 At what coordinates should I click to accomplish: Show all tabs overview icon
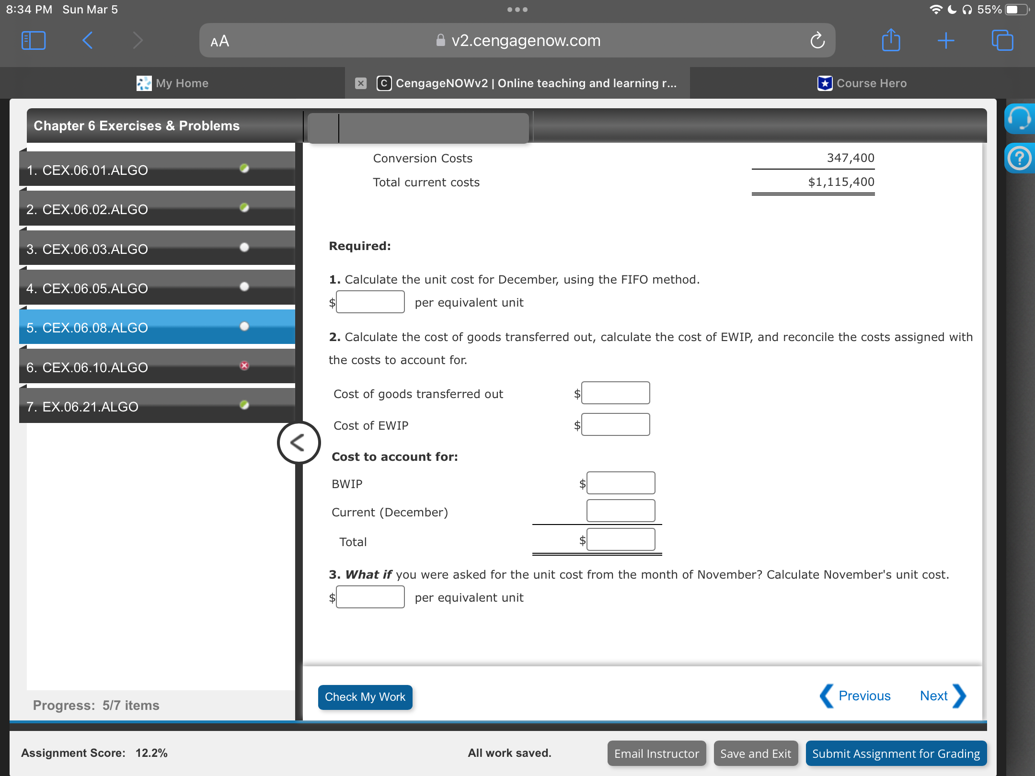[x=1002, y=40]
